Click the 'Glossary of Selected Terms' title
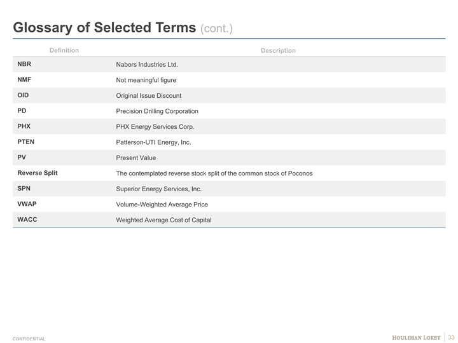458x343 pixels. (x=105, y=27)
